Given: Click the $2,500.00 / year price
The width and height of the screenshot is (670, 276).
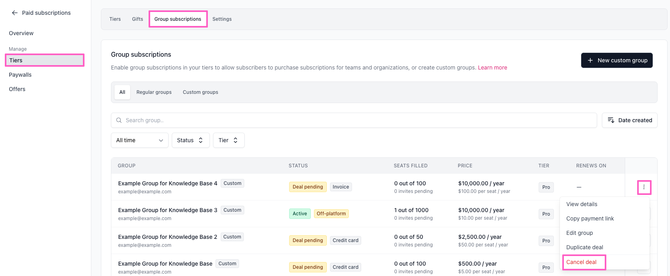Looking at the screenshot, I should (x=480, y=237).
